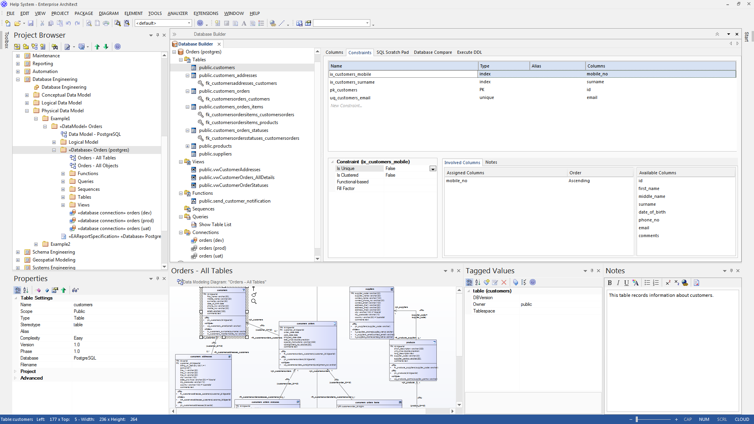Delete the tagged value with the red X

(x=504, y=282)
